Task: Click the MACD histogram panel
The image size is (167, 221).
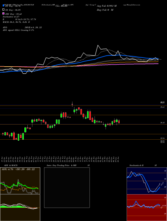Action: pyautogui.click(x=20, y=208)
